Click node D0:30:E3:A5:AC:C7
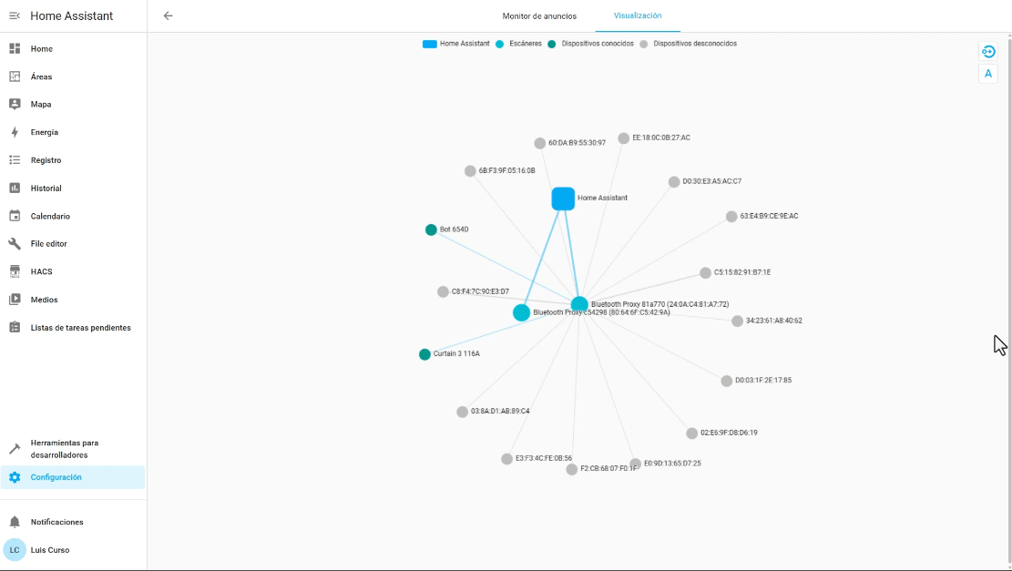Viewport: 1012px width, 571px height. tap(674, 182)
